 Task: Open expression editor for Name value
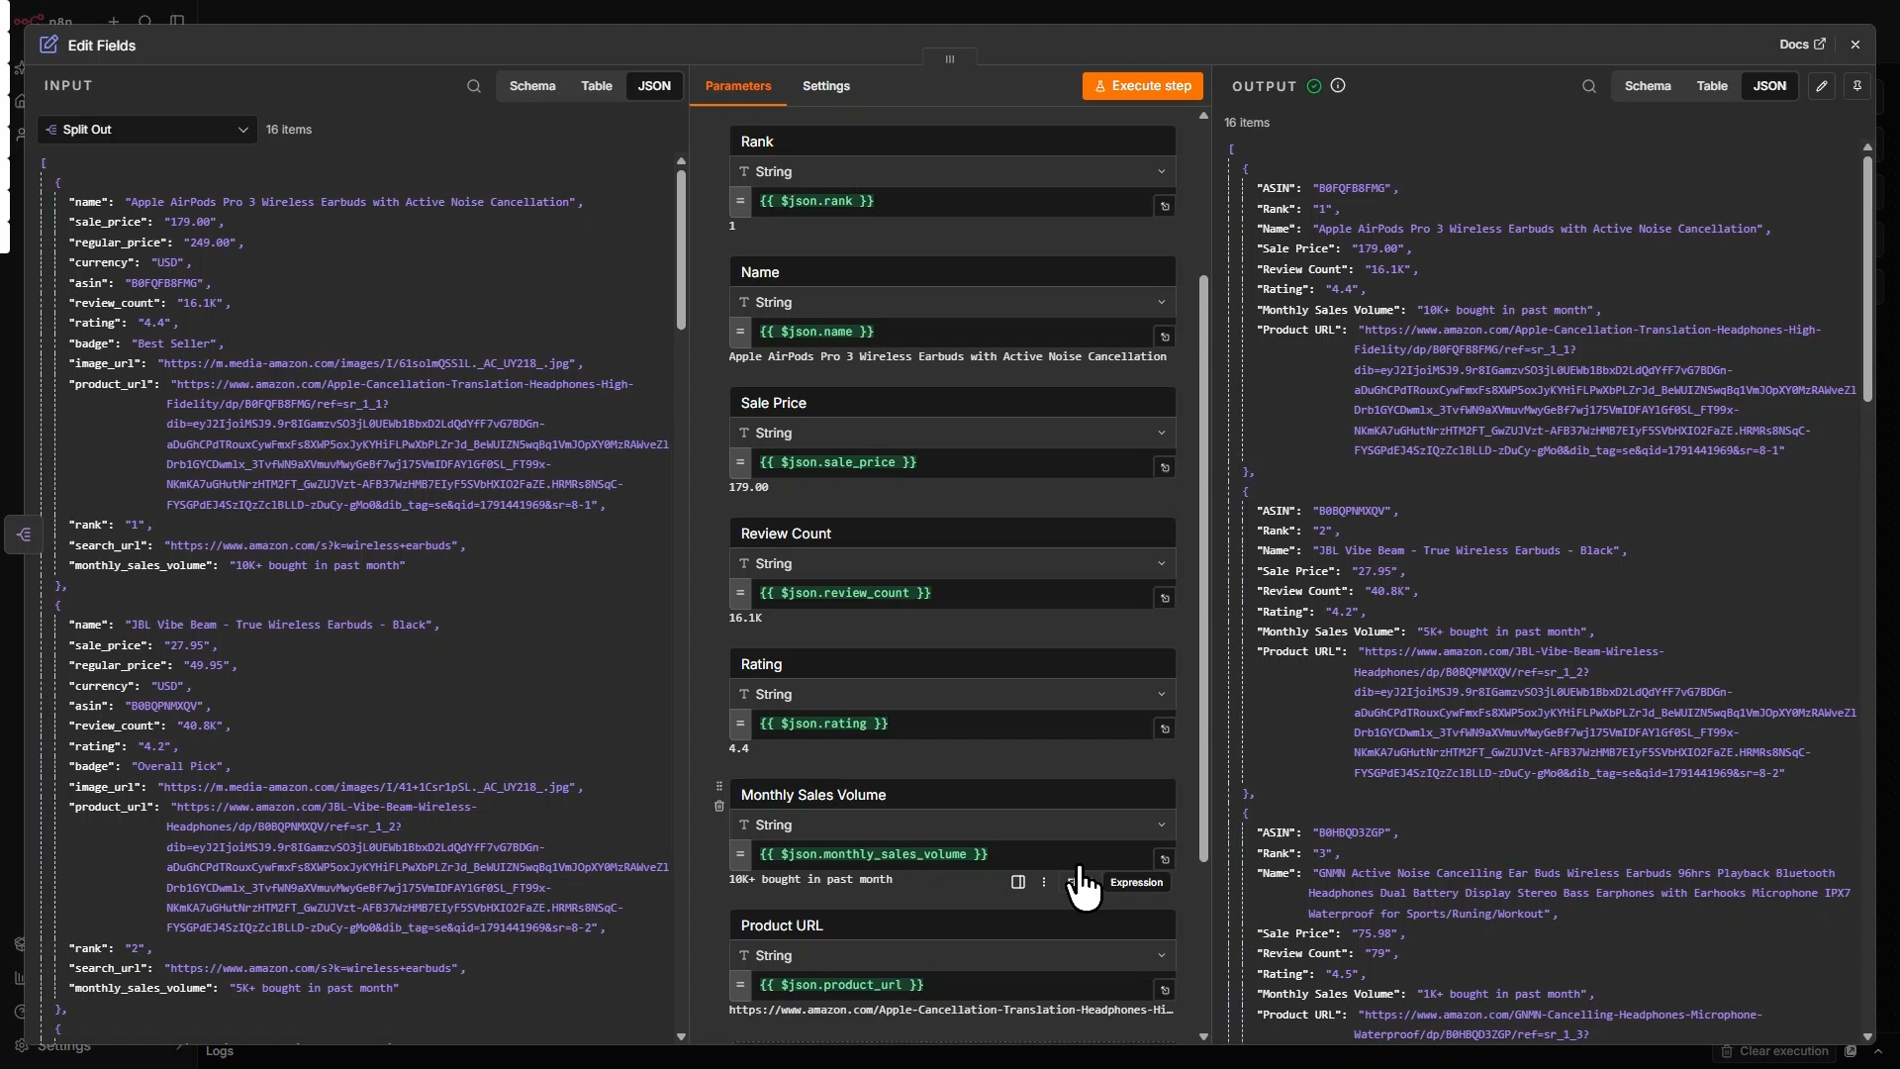coord(1165,337)
